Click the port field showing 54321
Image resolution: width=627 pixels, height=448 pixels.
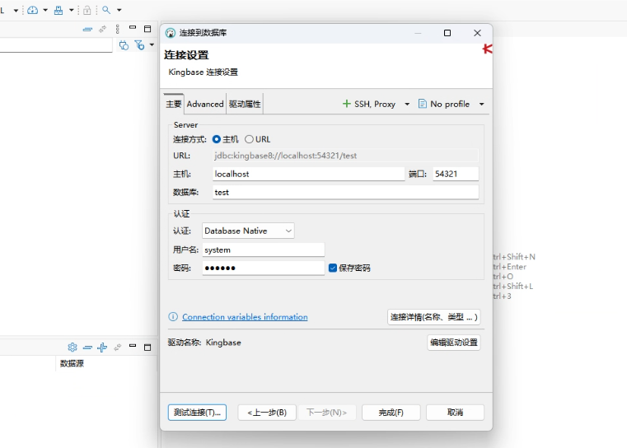point(456,174)
